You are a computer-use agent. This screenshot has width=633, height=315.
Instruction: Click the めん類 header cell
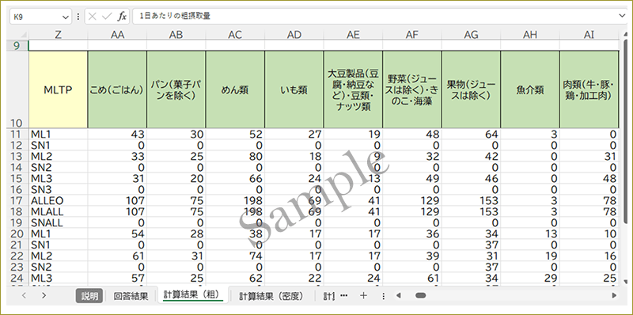235,89
